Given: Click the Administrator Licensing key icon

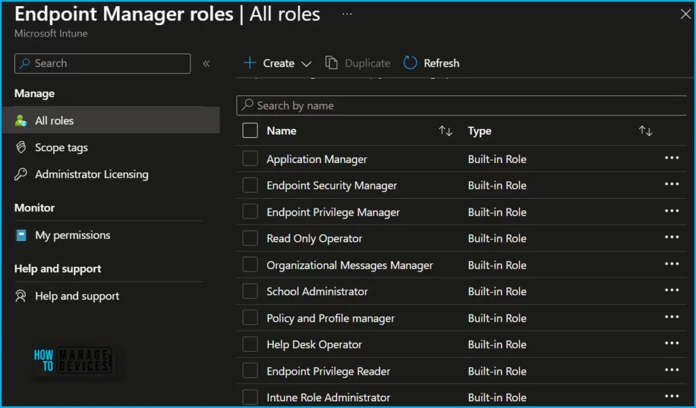Looking at the screenshot, I should (20, 174).
